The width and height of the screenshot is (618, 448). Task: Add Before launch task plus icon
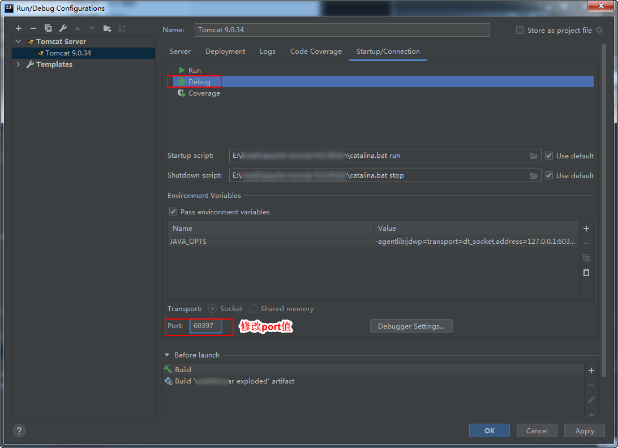pos(591,371)
